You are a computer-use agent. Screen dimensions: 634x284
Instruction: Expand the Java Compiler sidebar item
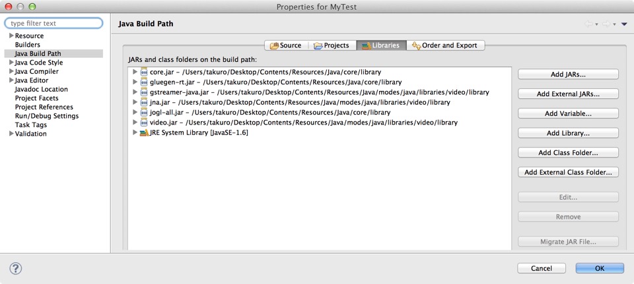pyautogui.click(x=11, y=71)
